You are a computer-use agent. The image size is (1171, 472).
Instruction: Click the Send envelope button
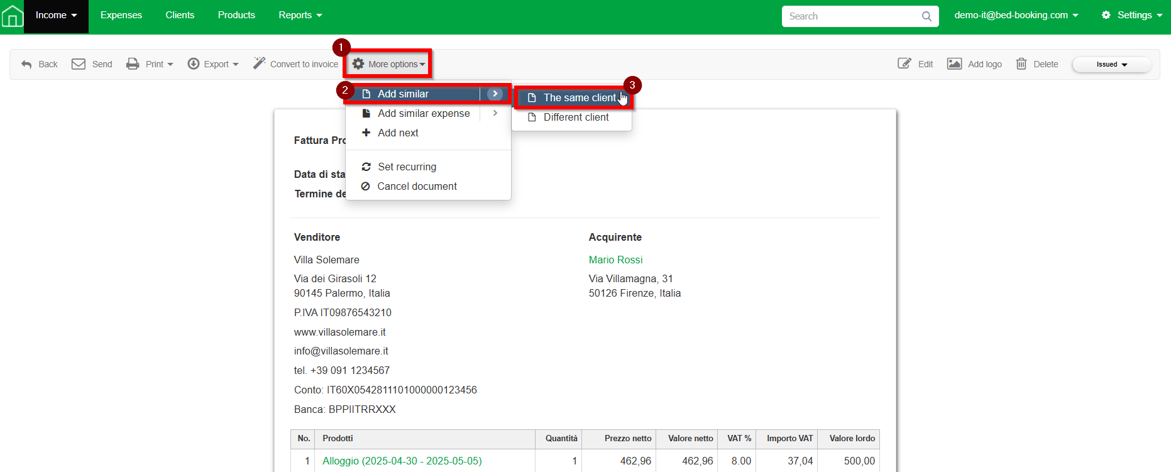point(92,64)
